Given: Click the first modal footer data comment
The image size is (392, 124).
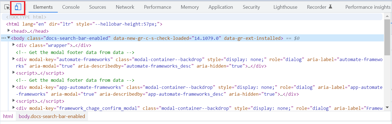Looking at the screenshot, I should [75, 52].
